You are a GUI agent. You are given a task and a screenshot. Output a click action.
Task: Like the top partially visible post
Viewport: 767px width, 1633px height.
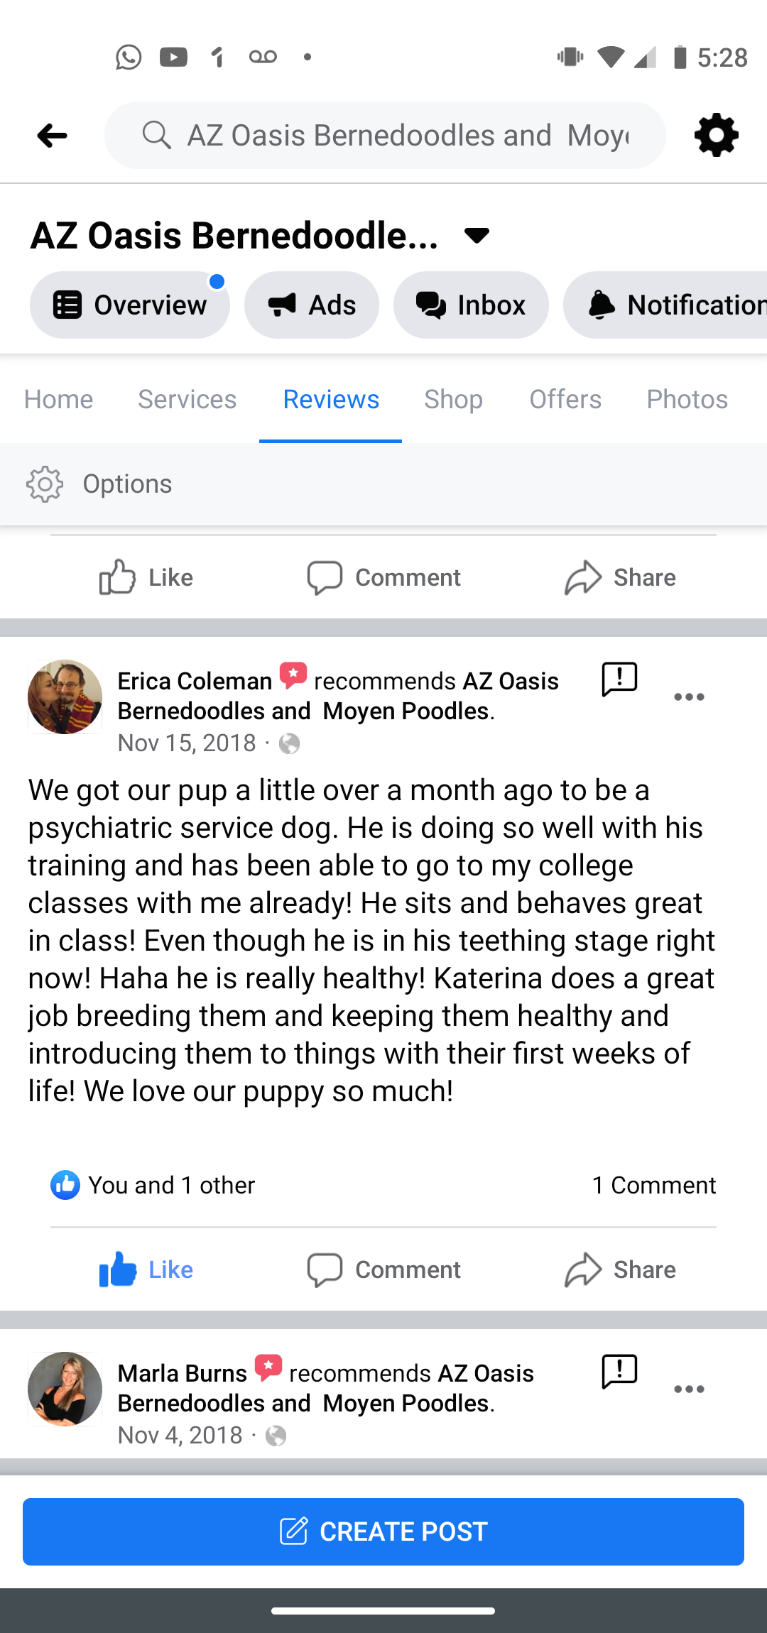(x=146, y=577)
